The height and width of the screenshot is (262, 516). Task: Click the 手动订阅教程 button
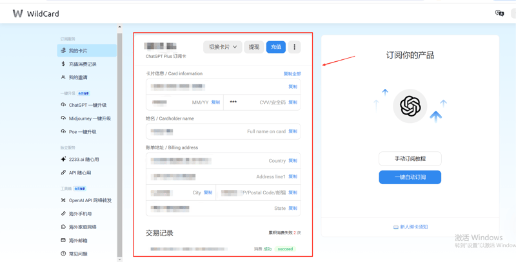click(x=410, y=158)
